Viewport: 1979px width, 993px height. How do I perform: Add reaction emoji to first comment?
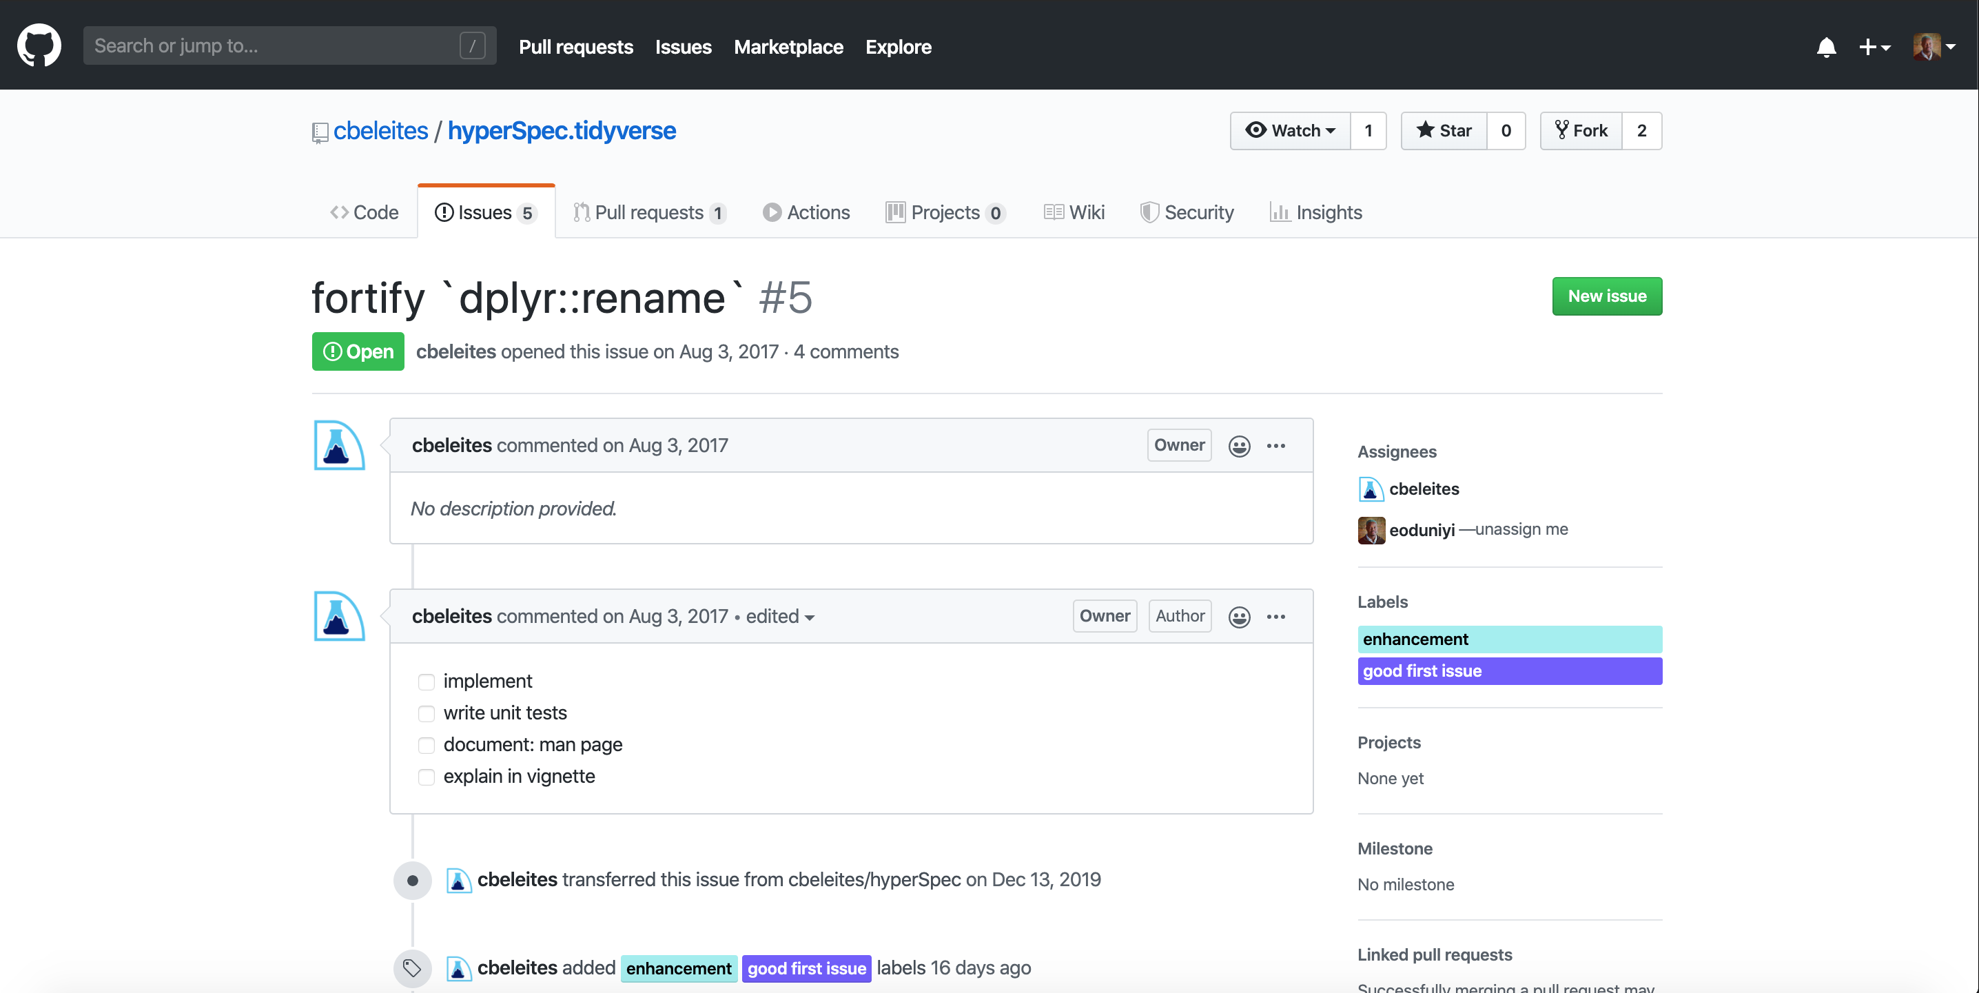coord(1238,446)
